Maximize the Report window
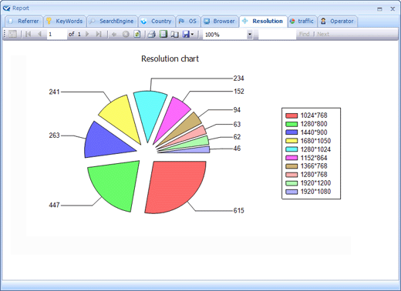The width and height of the screenshot is (401, 291). coord(379,9)
